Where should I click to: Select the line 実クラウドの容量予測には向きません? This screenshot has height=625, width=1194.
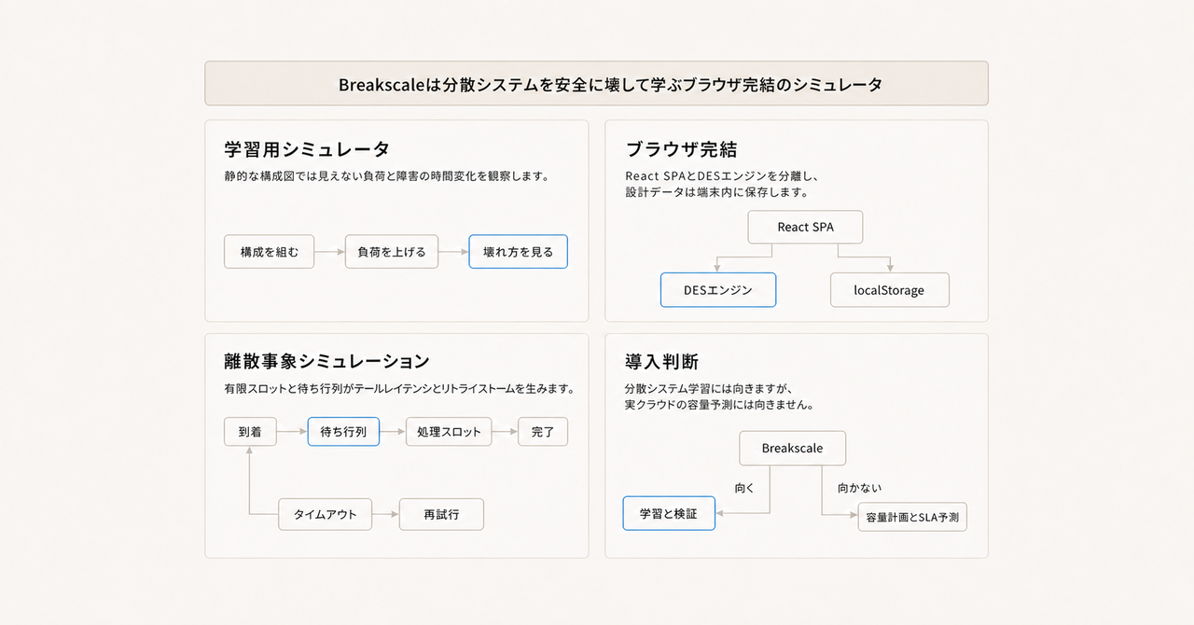[719, 405]
